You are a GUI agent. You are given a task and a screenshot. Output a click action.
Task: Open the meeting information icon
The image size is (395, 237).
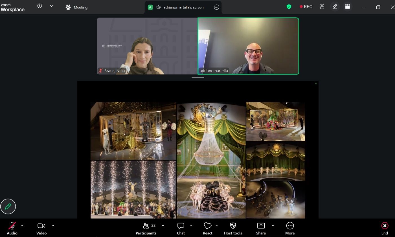click(39, 6)
